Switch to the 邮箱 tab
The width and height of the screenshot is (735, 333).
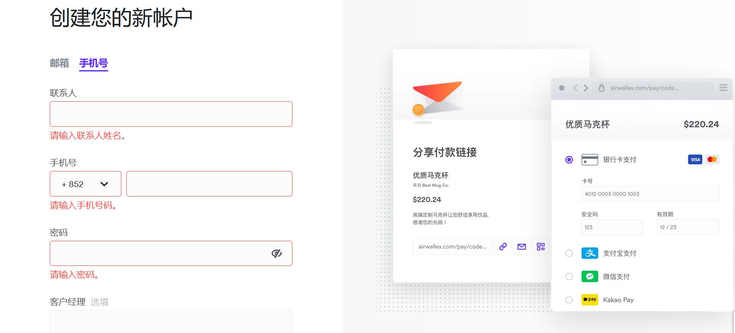pyautogui.click(x=59, y=63)
